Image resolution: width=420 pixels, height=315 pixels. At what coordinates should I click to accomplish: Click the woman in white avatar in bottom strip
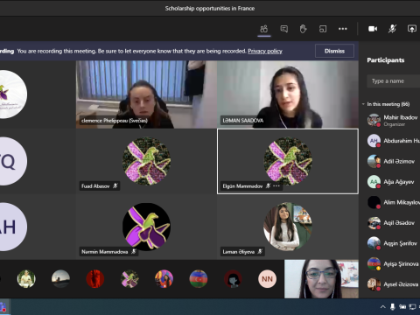[x=26, y=279]
